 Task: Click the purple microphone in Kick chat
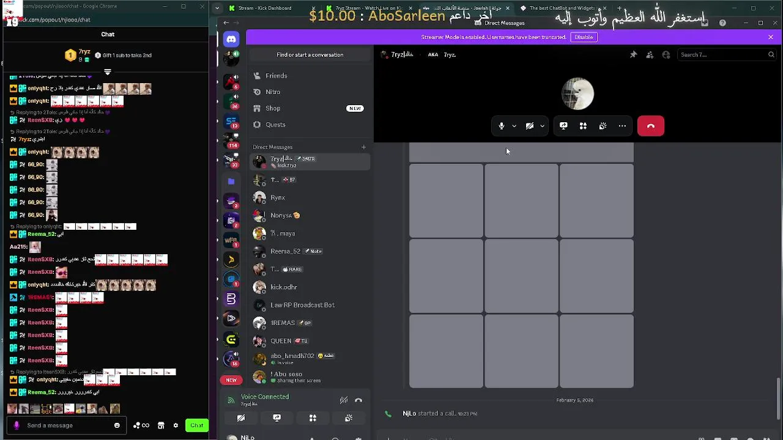(17, 425)
